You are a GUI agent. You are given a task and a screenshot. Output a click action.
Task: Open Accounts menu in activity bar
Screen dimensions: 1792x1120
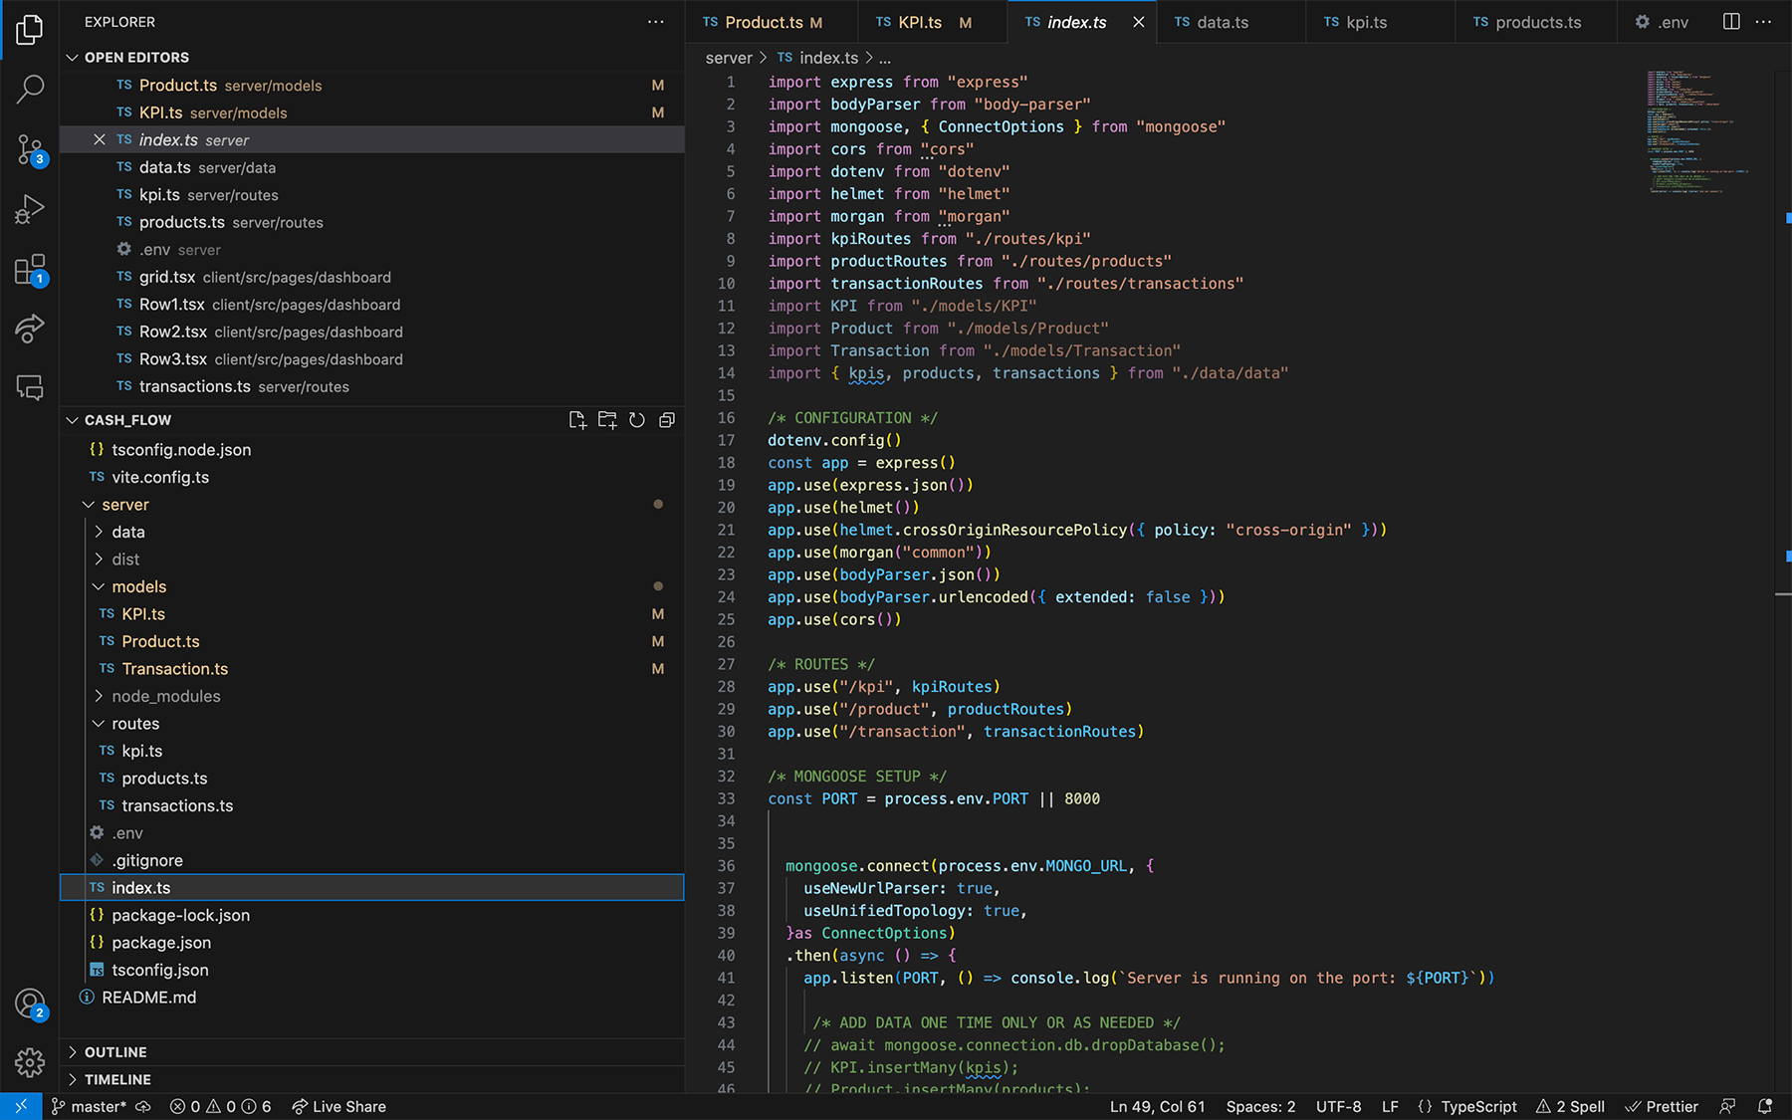point(30,1004)
